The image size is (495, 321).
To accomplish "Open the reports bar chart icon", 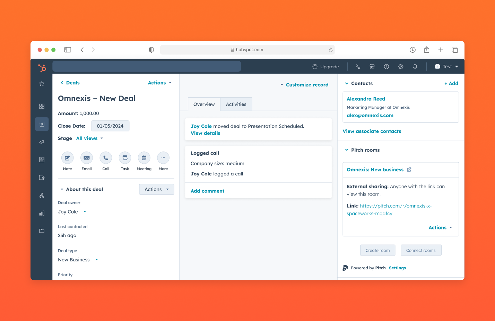I will 42,213.
